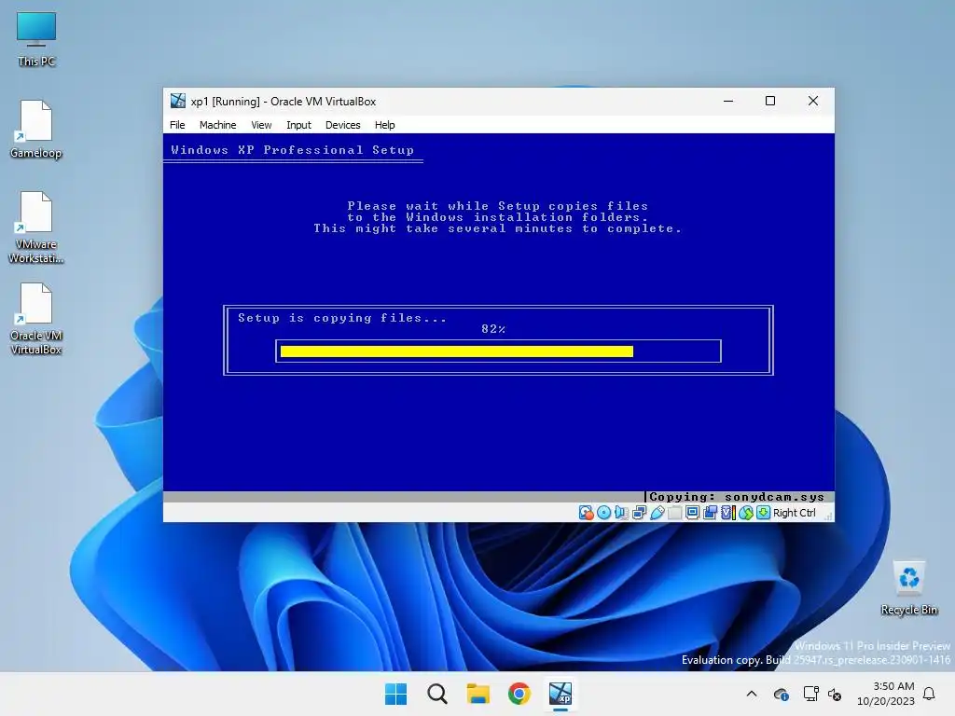Open the Machine menu
955x716 pixels.
coord(217,125)
